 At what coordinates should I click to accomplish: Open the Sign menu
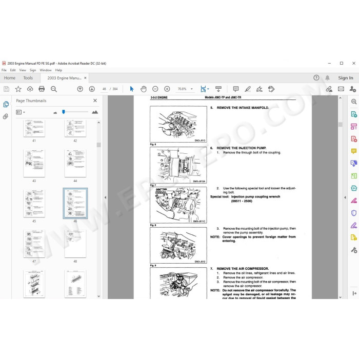pyautogui.click(x=33, y=70)
